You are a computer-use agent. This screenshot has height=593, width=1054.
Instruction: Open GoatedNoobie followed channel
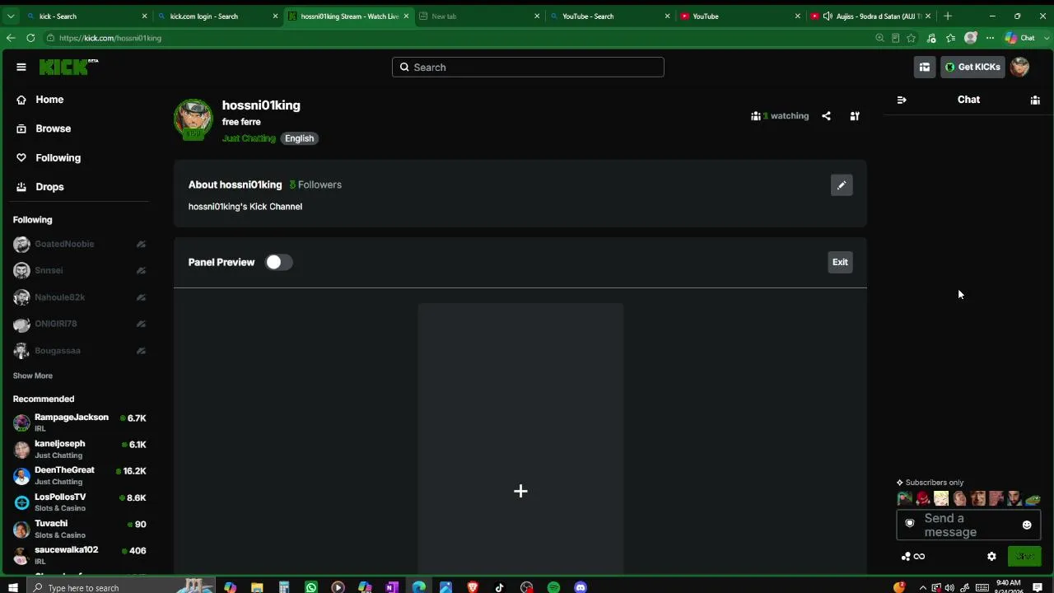click(80, 244)
